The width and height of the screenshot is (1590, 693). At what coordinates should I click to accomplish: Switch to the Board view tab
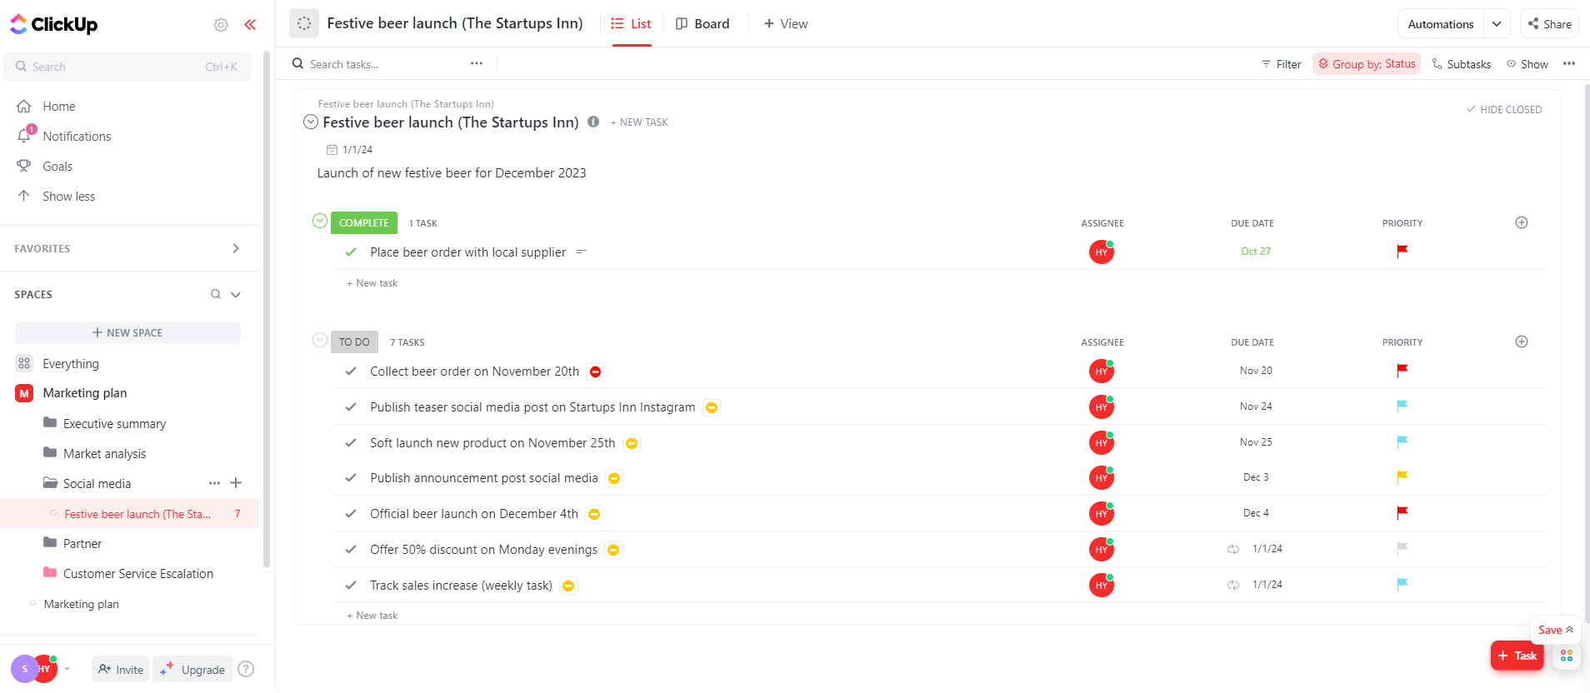click(x=702, y=24)
